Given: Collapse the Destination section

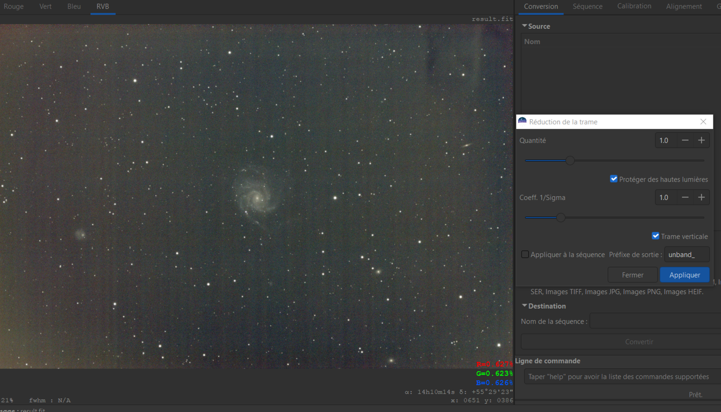Looking at the screenshot, I should point(525,306).
